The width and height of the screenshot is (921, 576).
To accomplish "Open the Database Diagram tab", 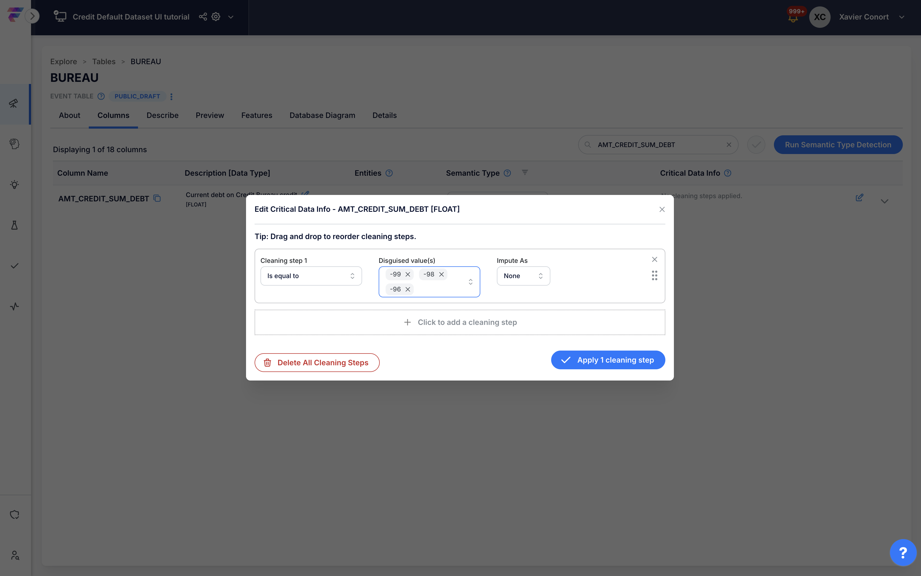I will (x=322, y=116).
